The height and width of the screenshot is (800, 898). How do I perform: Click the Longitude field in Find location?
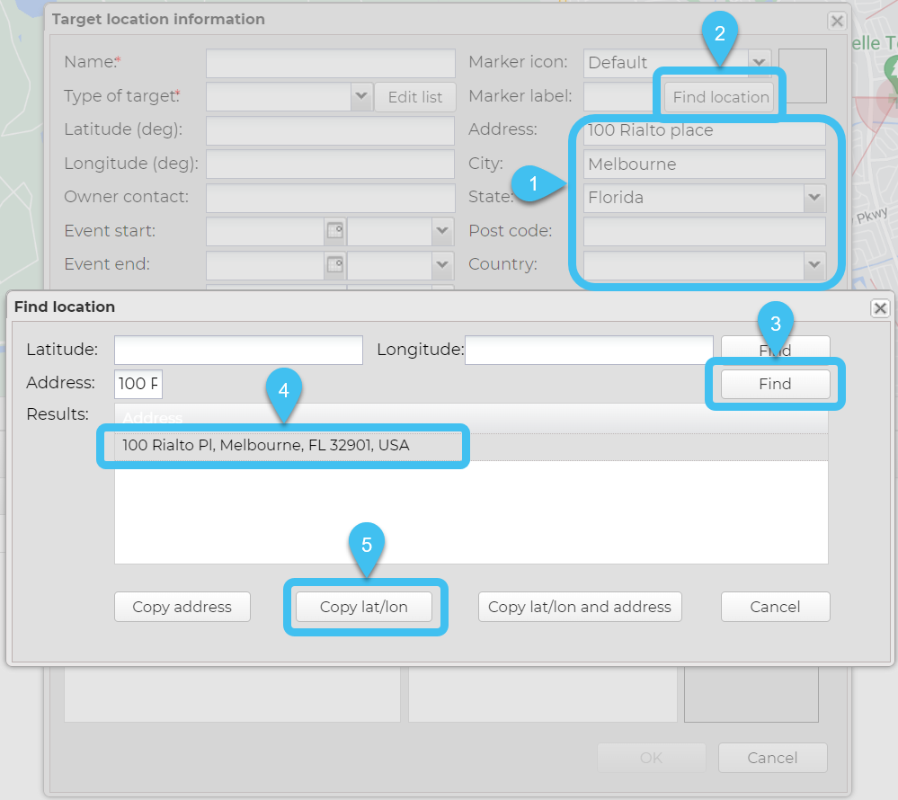tap(589, 350)
